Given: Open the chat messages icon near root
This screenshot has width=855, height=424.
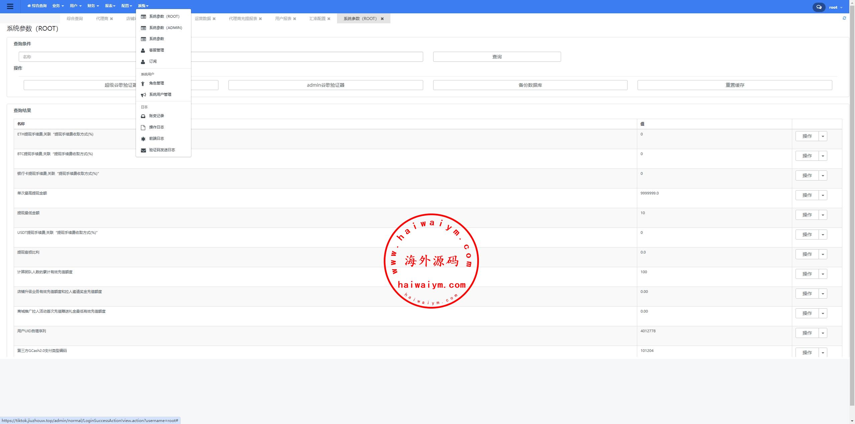Looking at the screenshot, I should (x=819, y=7).
